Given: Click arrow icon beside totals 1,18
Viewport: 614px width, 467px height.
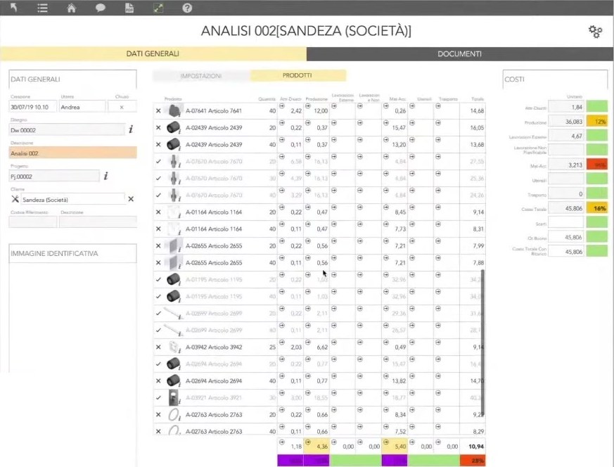Looking at the screenshot, I should pos(282,442).
